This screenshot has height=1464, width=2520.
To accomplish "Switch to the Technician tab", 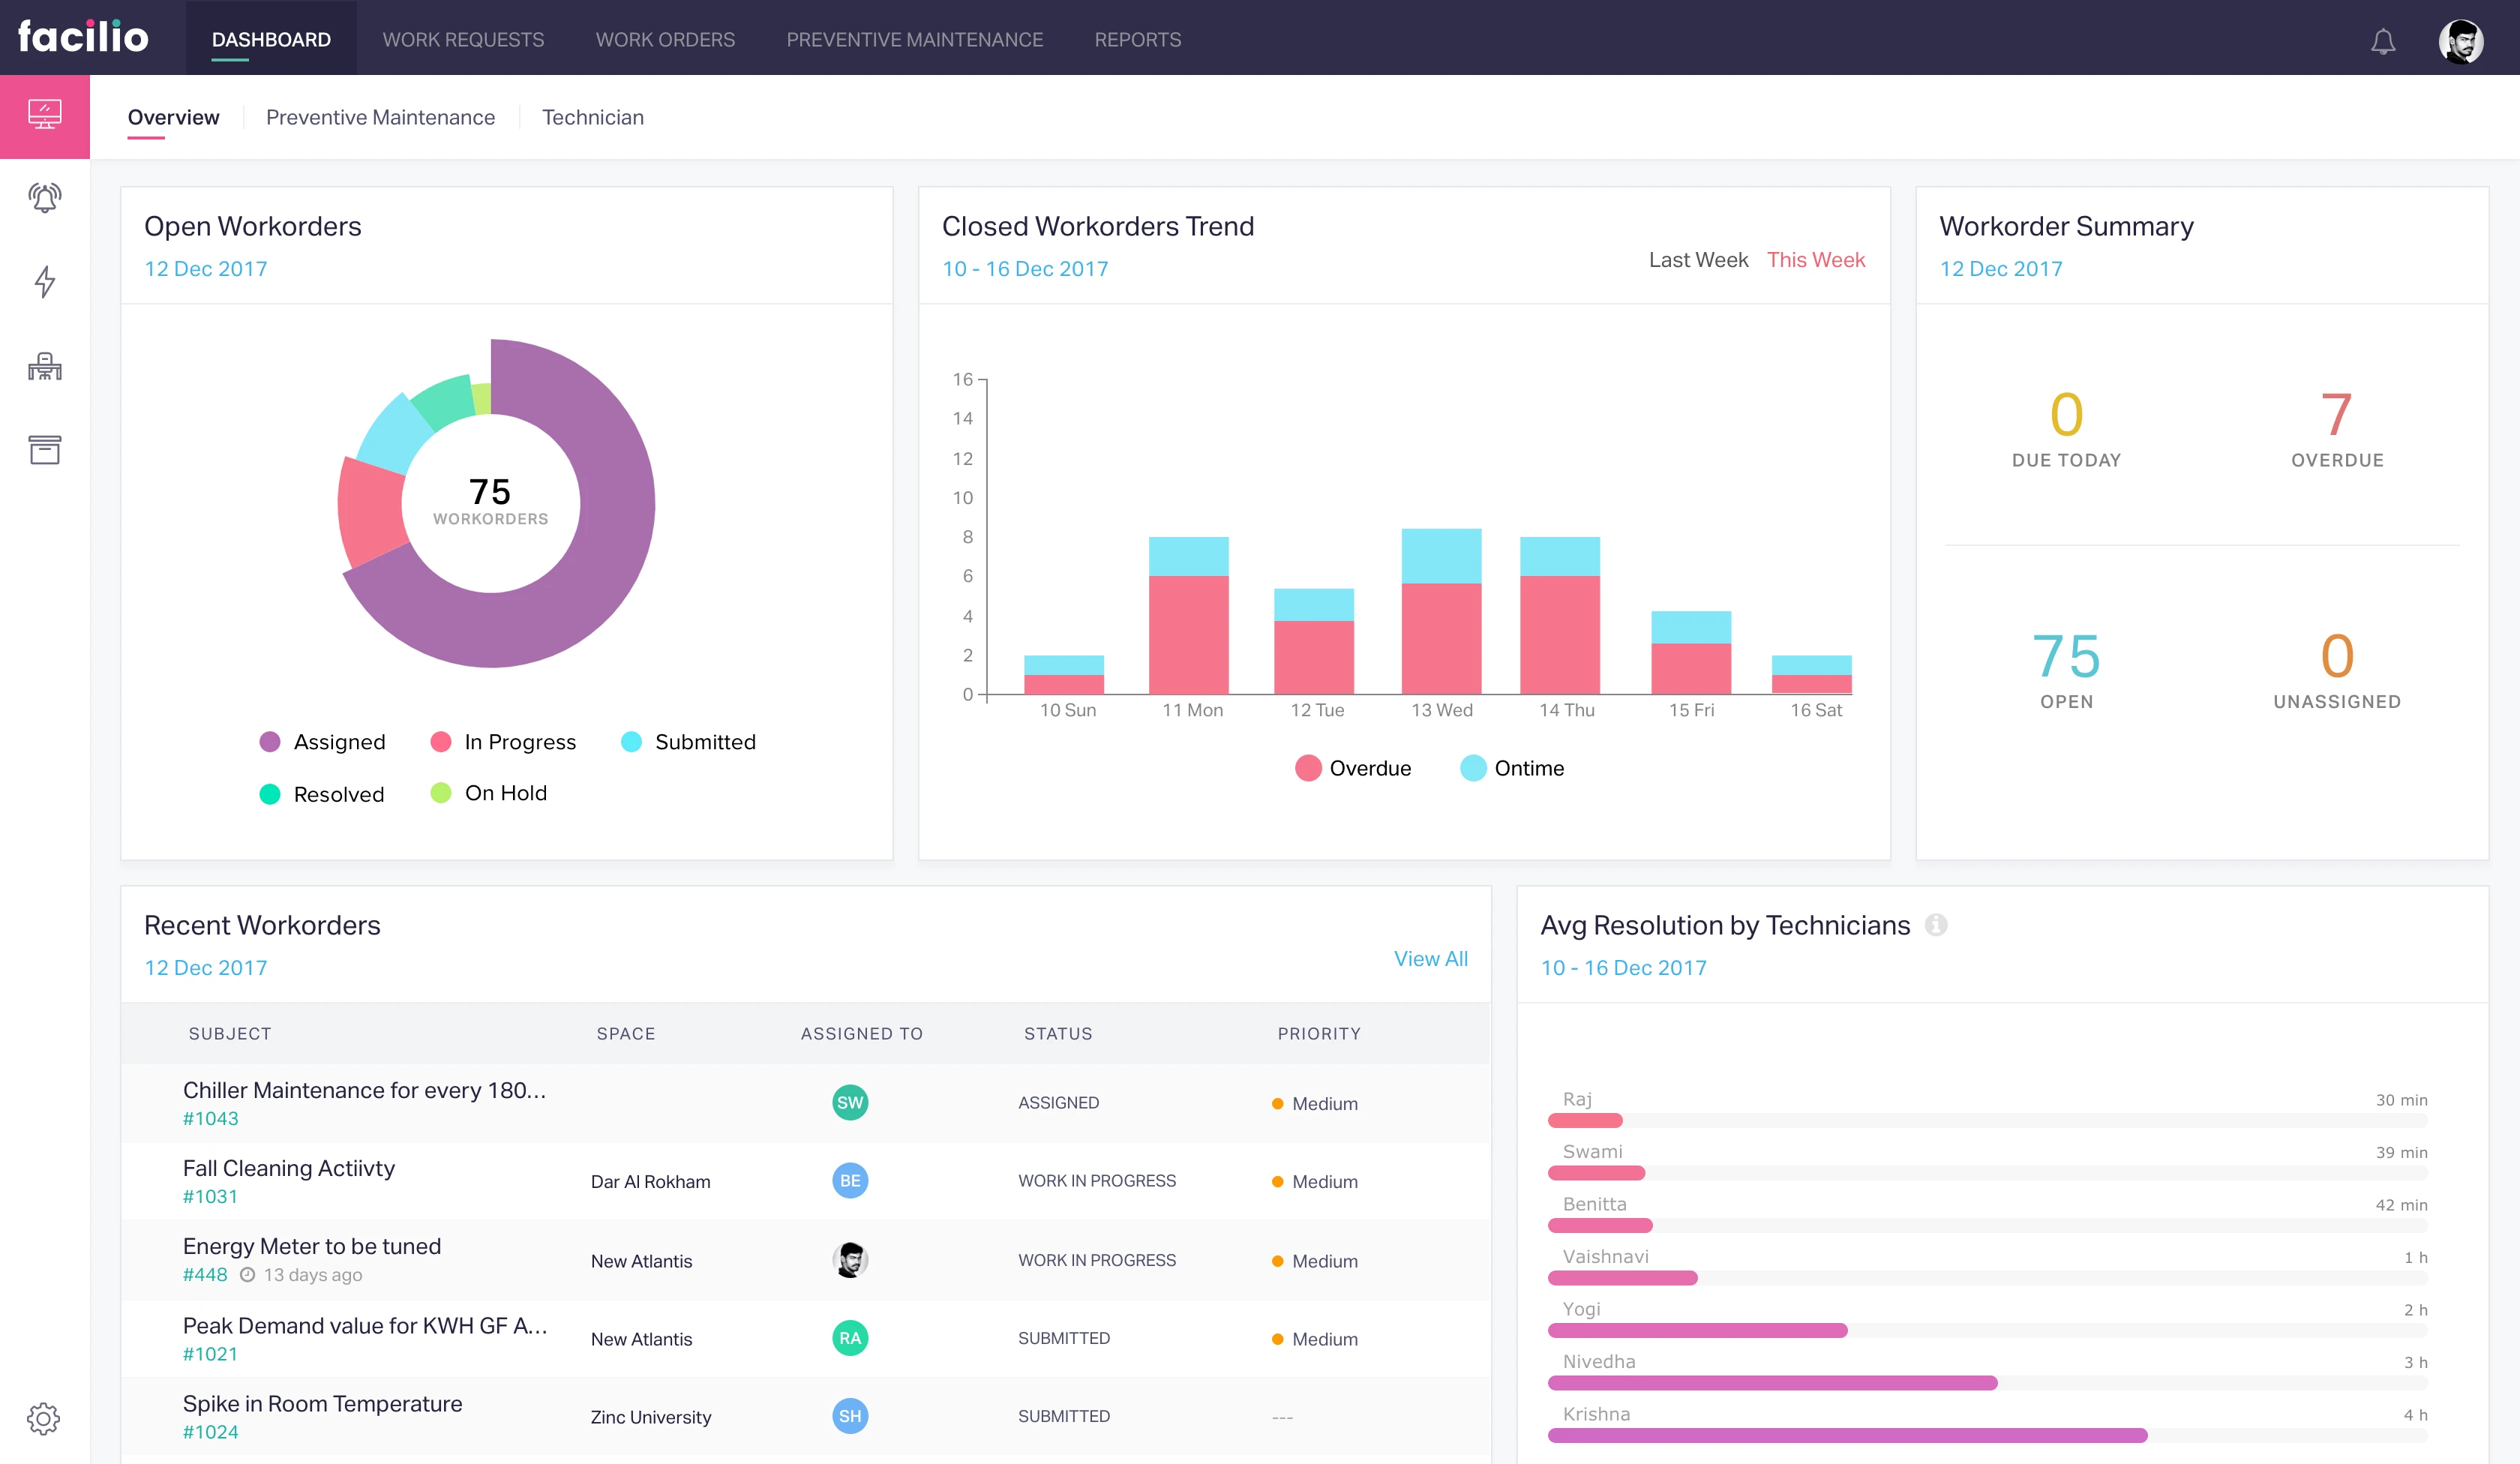I will pyautogui.click(x=592, y=117).
